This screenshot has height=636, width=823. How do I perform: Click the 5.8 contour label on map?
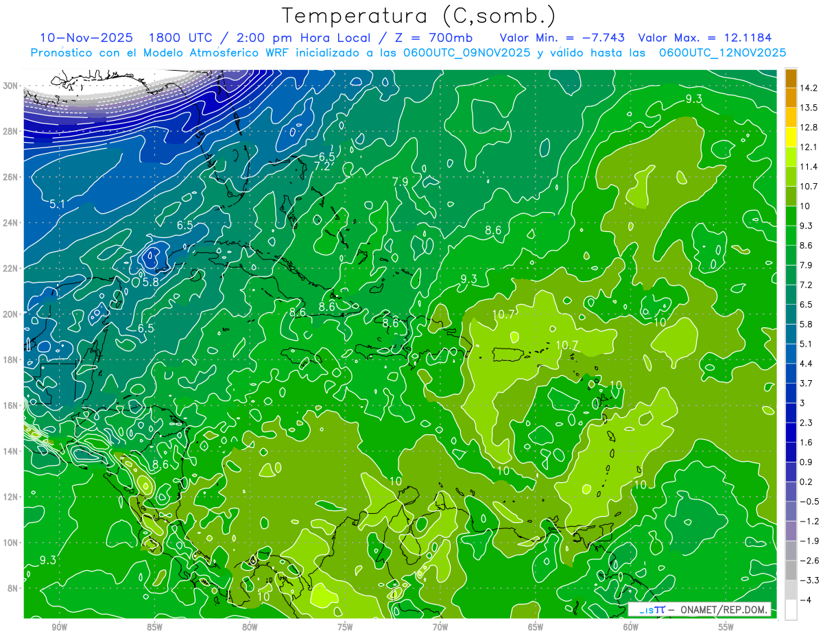[151, 281]
